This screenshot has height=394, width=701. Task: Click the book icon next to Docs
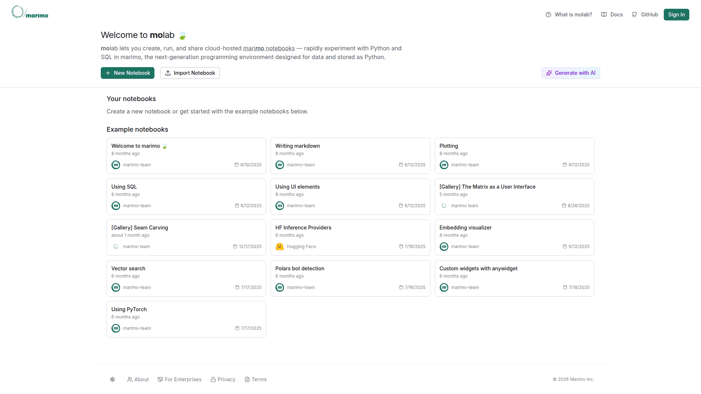tap(604, 15)
